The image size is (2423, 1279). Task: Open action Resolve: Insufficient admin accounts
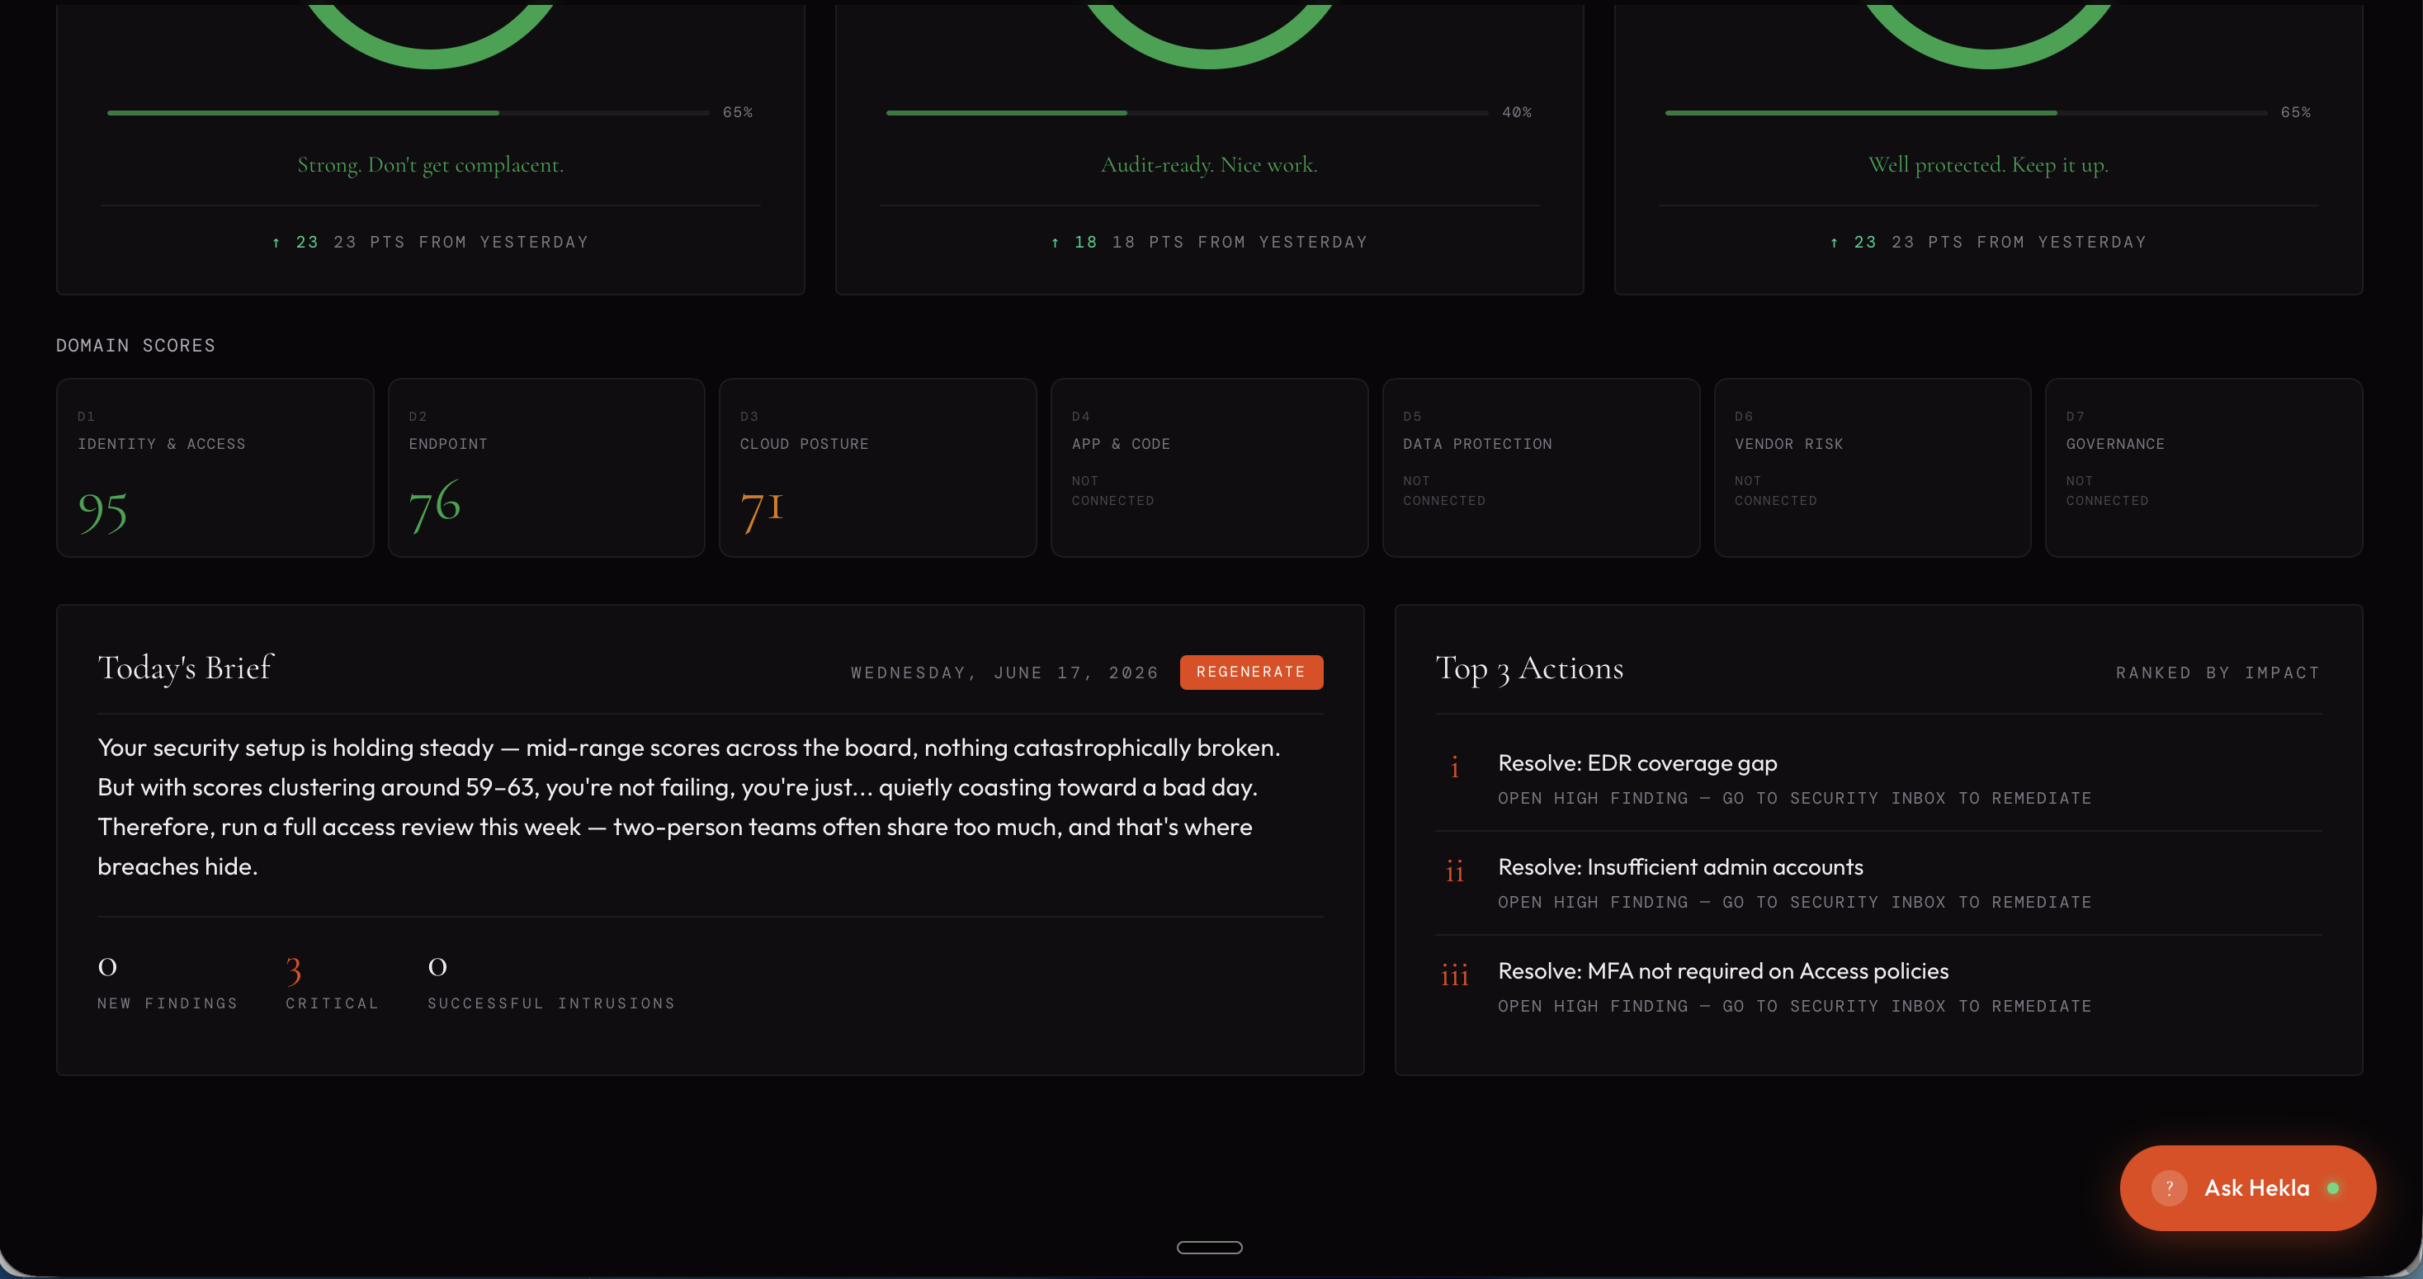tap(1878, 883)
